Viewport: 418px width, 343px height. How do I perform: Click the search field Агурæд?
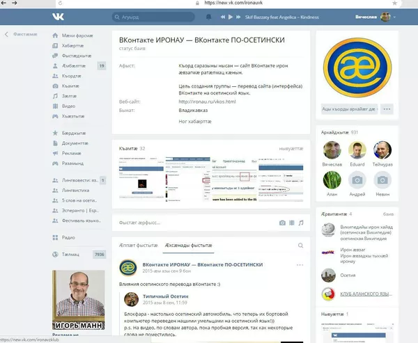[x=153, y=17]
